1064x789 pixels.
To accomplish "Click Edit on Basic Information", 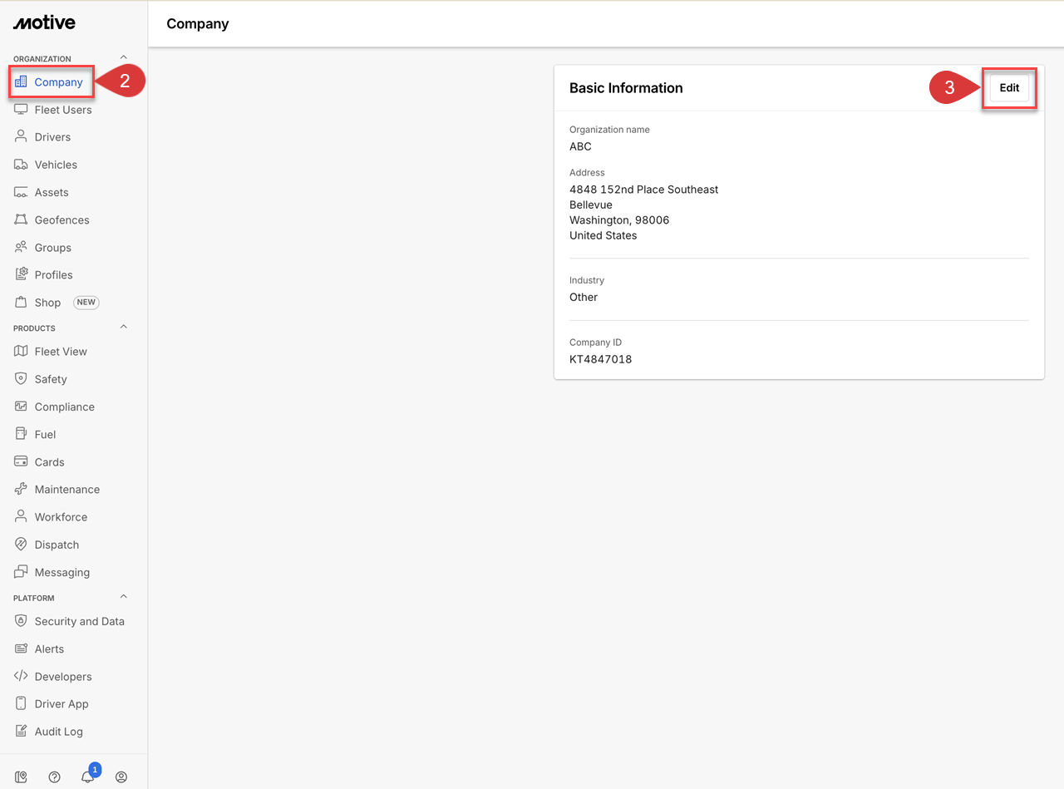I will pos(1009,87).
